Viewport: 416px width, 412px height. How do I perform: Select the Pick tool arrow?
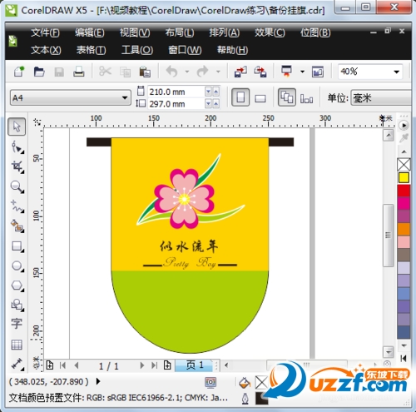click(x=17, y=127)
